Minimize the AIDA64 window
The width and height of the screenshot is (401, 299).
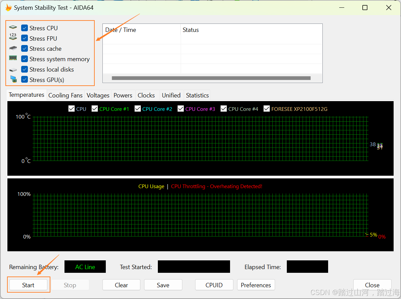(342, 8)
